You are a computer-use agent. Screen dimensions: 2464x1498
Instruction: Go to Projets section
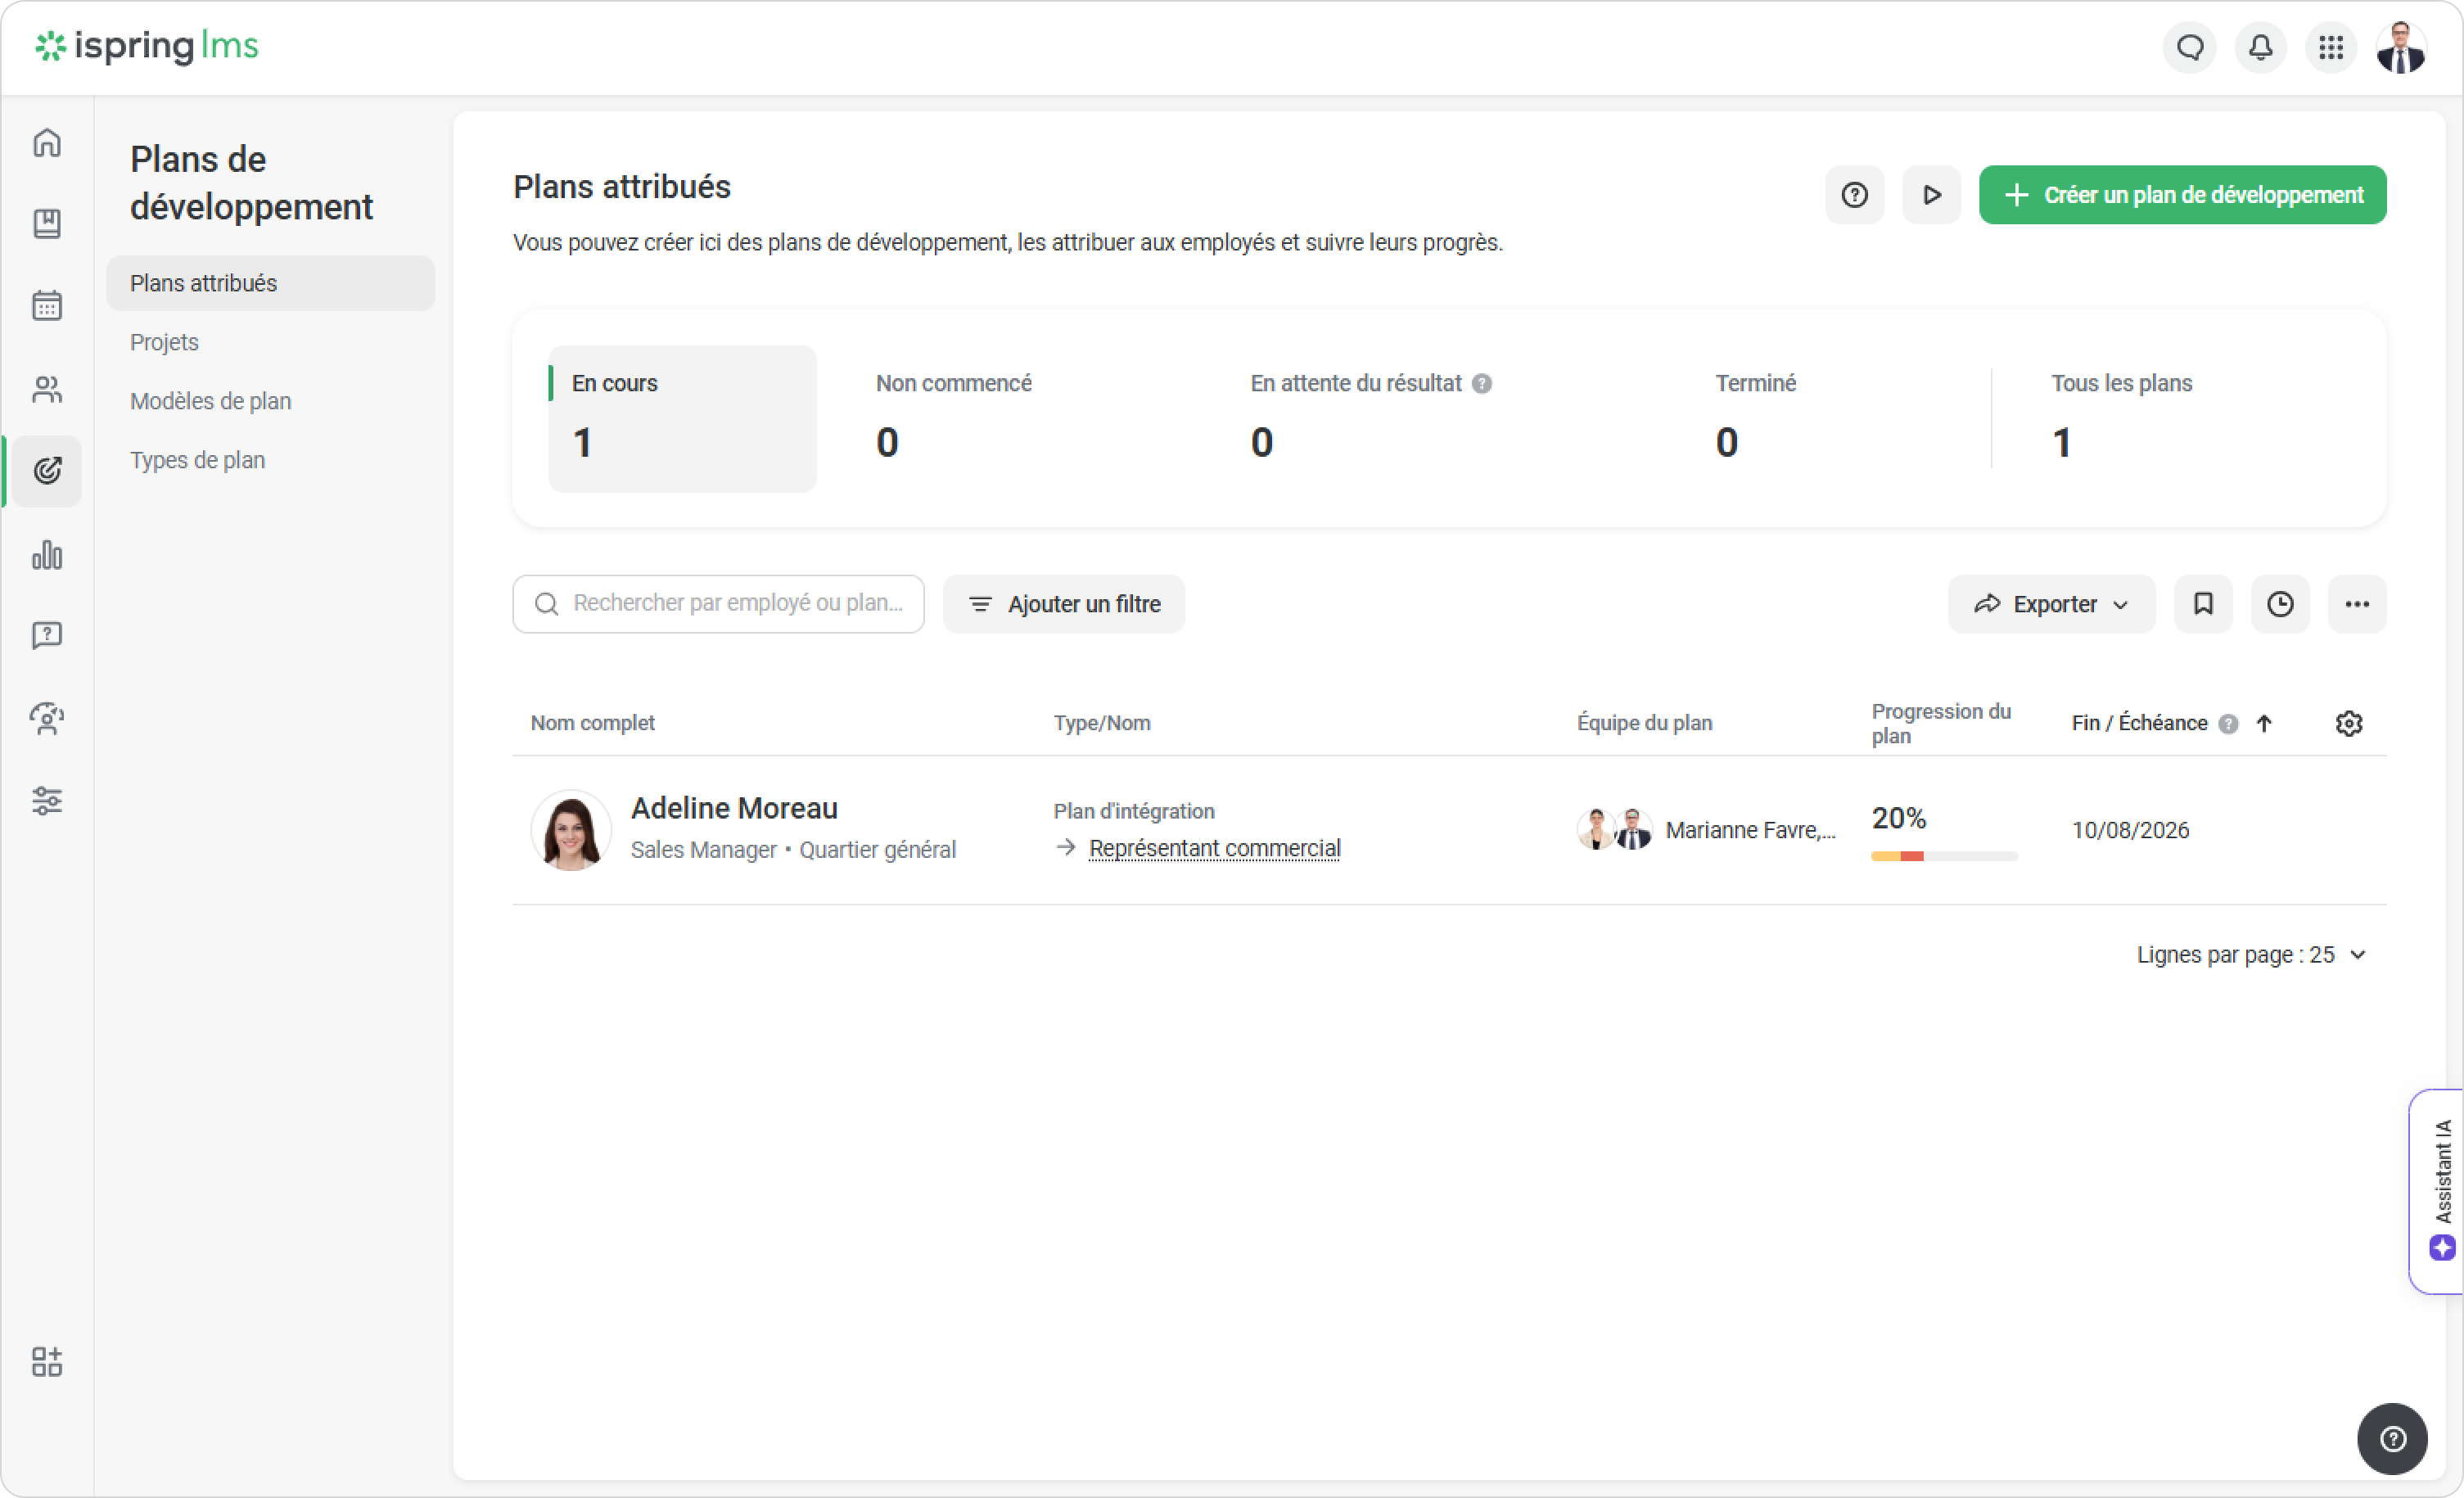[x=164, y=342]
